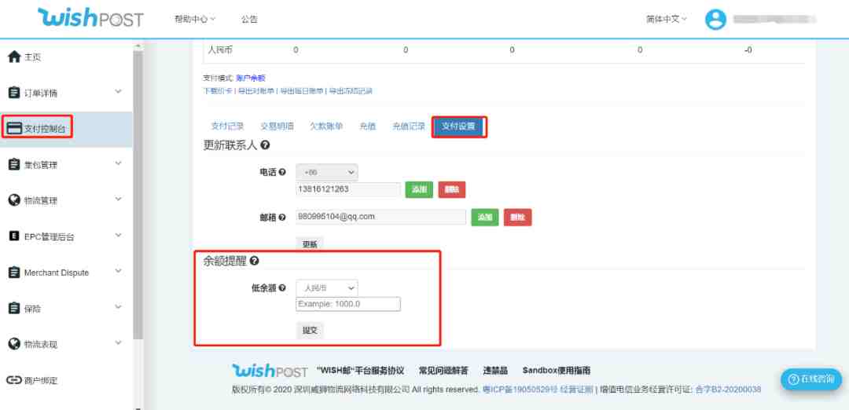Expand the EPC管理后台 sidebar chevron
This screenshot has width=849, height=410.
click(x=119, y=236)
